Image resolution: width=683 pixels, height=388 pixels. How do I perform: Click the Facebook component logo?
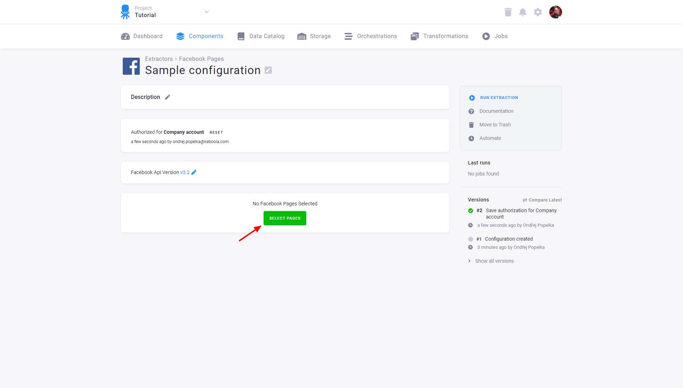[131, 66]
